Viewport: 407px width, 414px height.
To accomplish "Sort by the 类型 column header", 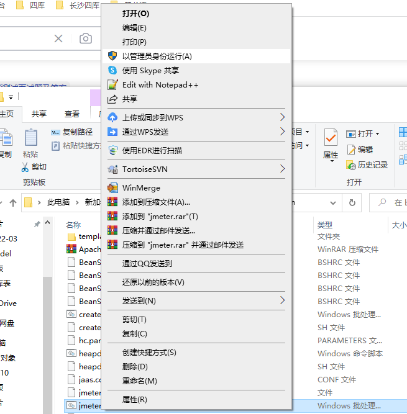I will [x=325, y=225].
